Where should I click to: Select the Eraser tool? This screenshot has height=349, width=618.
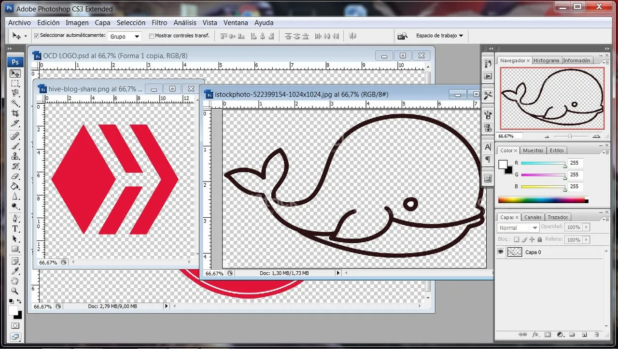[15, 176]
